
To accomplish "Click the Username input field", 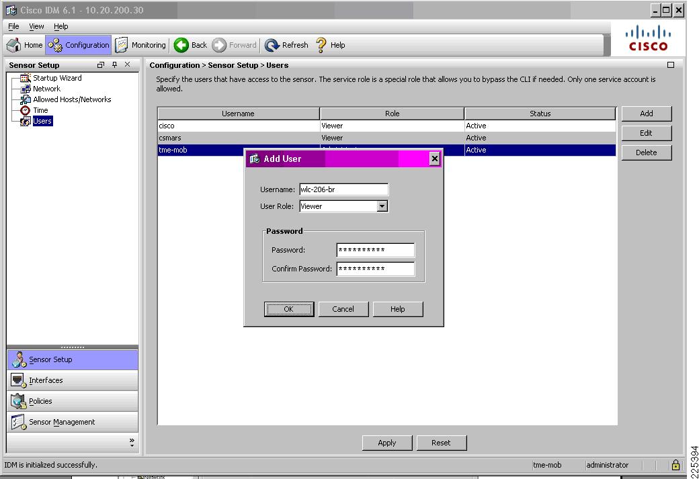I will coord(343,189).
